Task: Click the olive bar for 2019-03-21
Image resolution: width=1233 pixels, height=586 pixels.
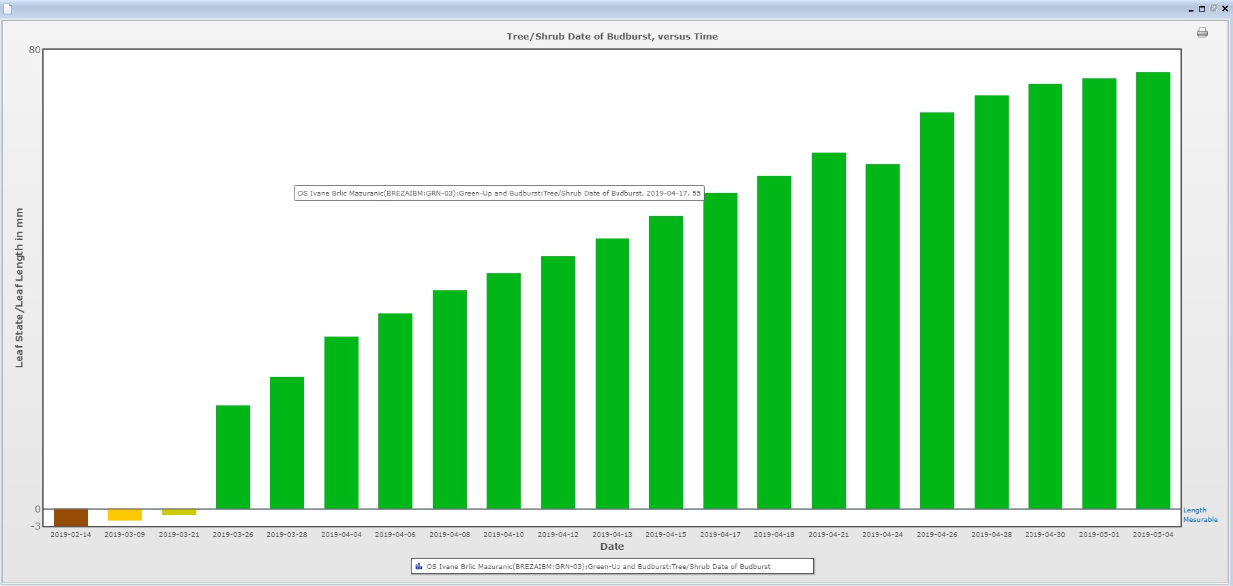Action: pyautogui.click(x=179, y=512)
